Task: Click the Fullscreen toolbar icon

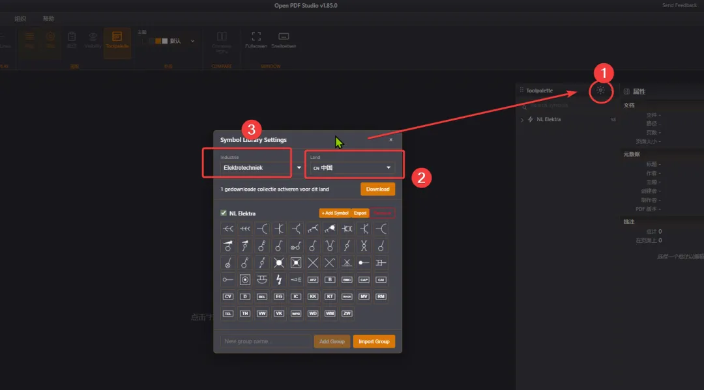Action: (256, 40)
